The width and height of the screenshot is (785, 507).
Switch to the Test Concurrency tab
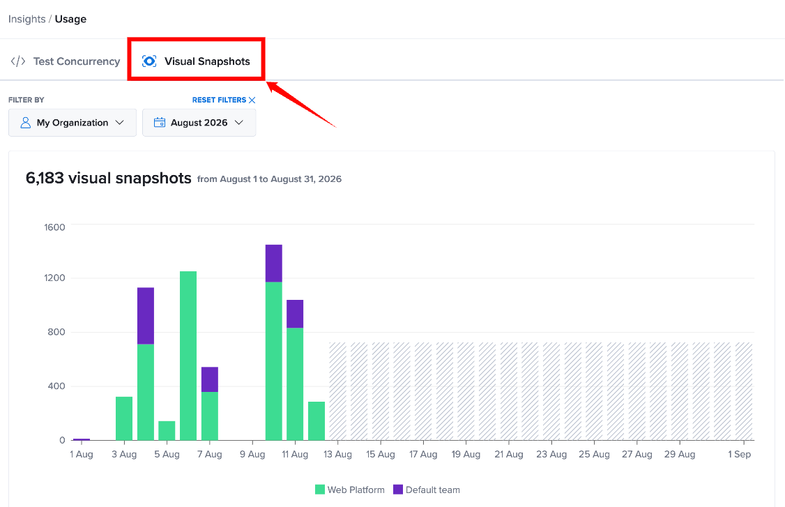[66, 61]
